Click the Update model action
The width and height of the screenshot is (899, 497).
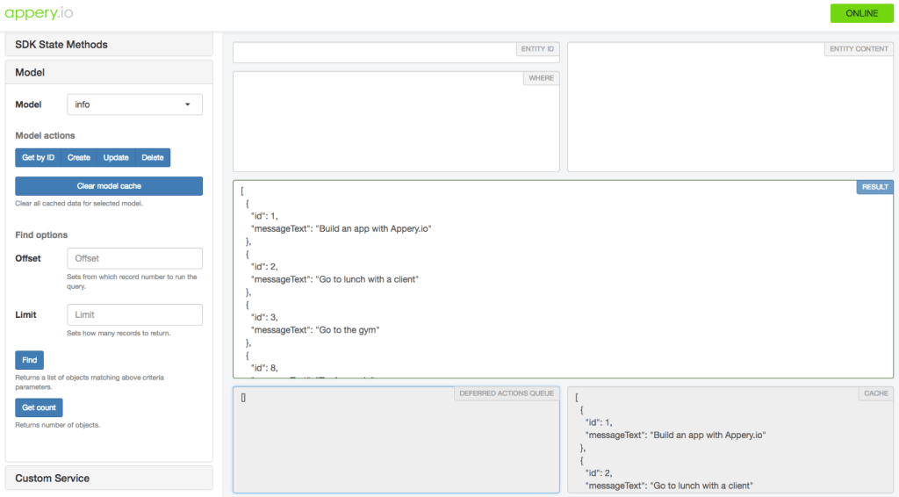click(116, 158)
